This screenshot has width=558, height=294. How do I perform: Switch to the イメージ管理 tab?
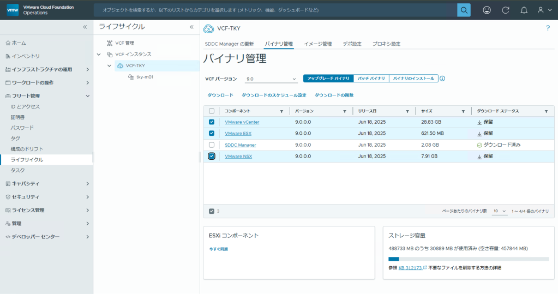coord(317,44)
